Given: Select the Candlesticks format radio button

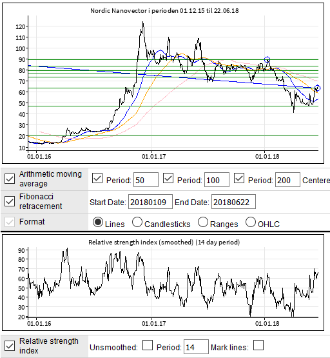Looking at the screenshot, I should (137, 222).
